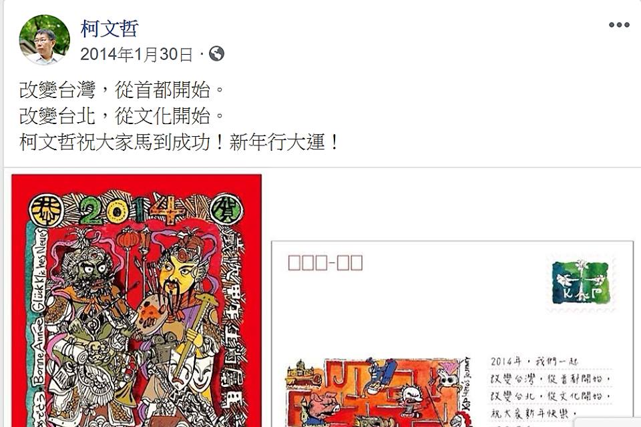
Task: Click the Bonne Année vertical text on poster
Action: coord(39,352)
